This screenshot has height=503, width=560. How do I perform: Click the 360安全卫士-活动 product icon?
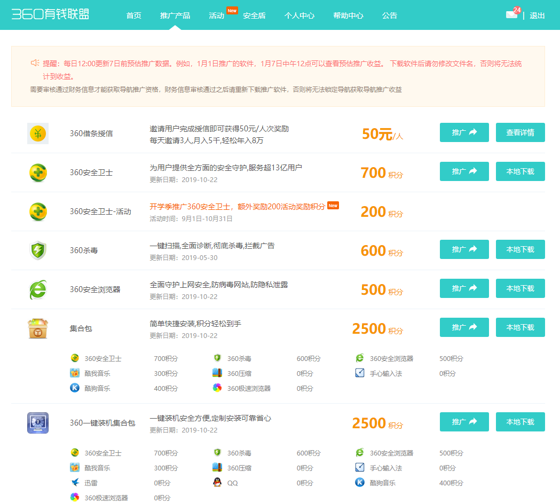(x=38, y=211)
